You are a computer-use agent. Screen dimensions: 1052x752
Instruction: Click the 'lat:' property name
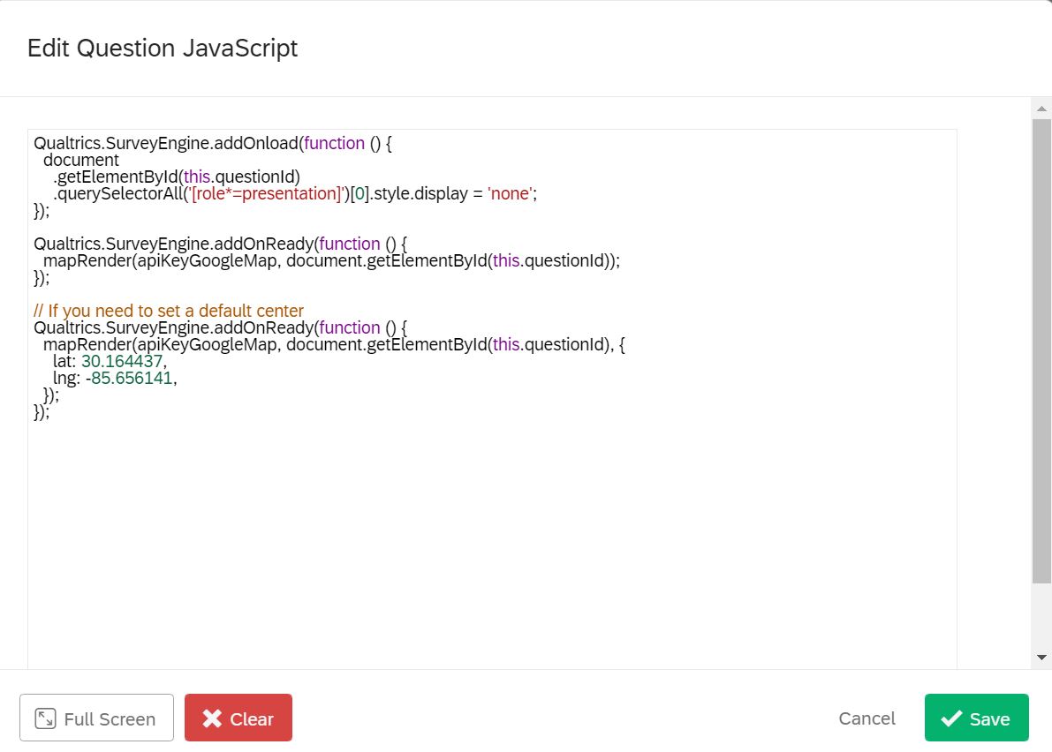pyautogui.click(x=64, y=361)
